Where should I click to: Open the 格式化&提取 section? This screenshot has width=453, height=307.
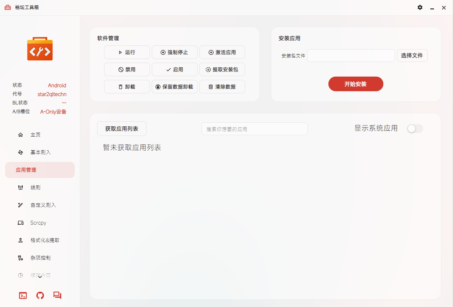(44, 240)
